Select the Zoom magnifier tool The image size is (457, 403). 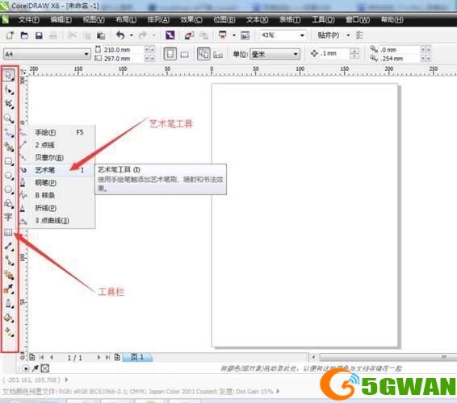click(x=9, y=118)
